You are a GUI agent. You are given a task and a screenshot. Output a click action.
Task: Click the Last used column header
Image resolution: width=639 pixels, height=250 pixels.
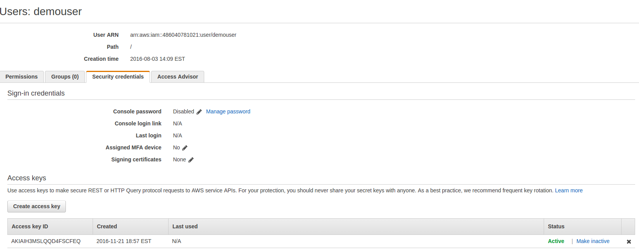185,226
